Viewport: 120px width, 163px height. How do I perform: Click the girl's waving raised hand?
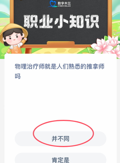coord(25,39)
